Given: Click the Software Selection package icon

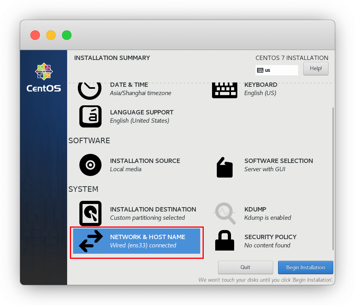Looking at the screenshot, I should point(225,167).
